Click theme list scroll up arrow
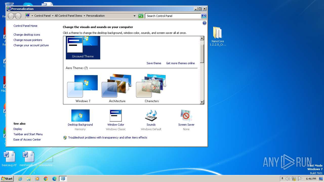This screenshot has height=182, width=324. (x=202, y=38)
